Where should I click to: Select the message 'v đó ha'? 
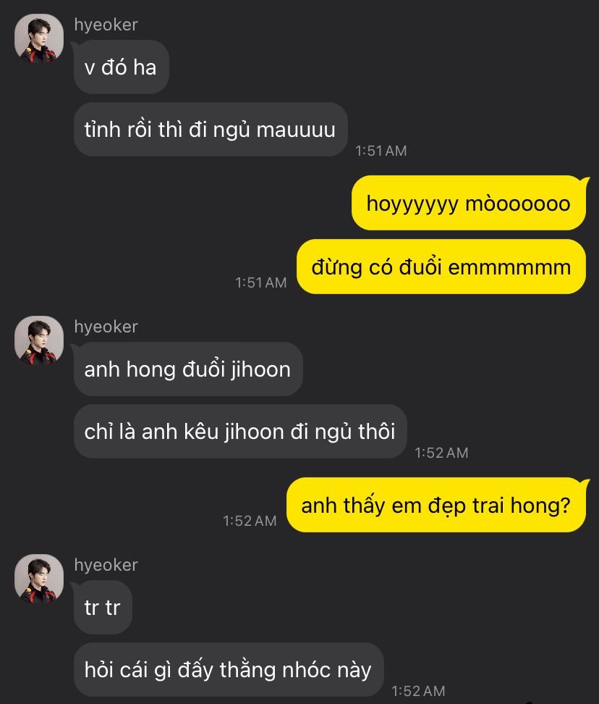pos(121,67)
